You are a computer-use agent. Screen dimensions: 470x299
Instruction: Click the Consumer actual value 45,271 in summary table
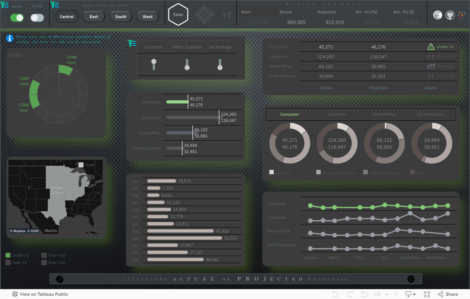coord(326,47)
